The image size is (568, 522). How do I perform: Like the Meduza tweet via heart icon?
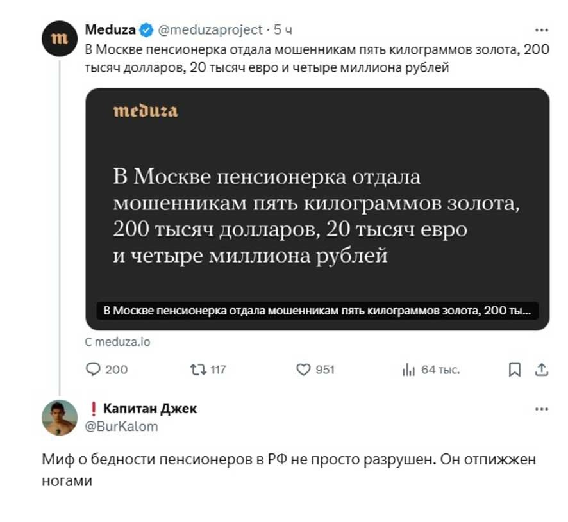tap(303, 370)
